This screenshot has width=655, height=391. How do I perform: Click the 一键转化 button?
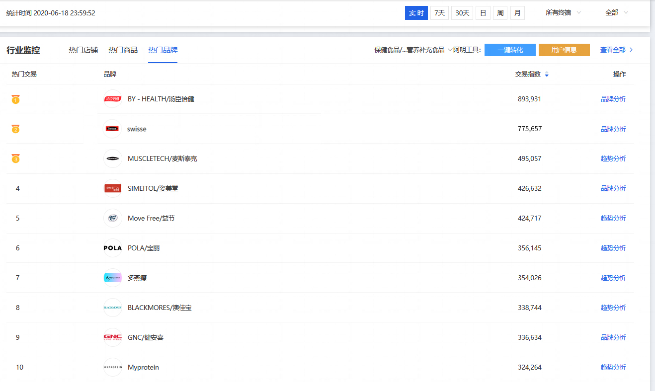pyautogui.click(x=510, y=50)
